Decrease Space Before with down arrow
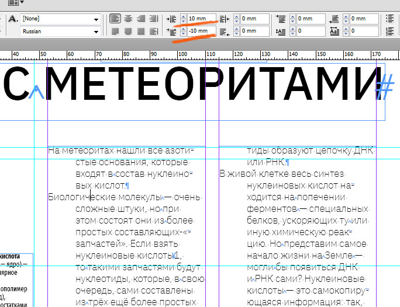 tap(292, 22)
